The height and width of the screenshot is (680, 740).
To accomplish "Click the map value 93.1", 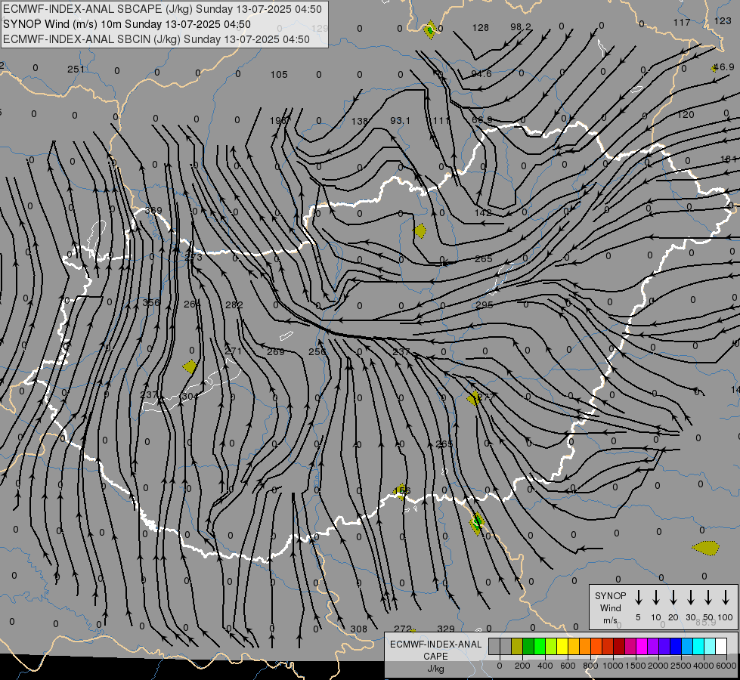I will pos(400,121).
